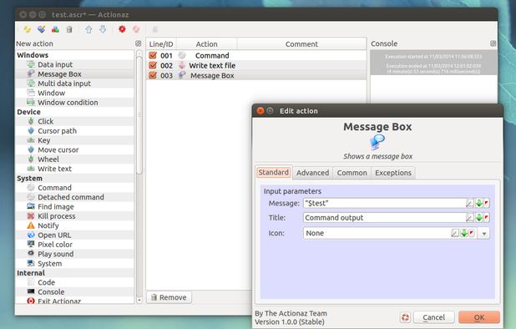This screenshot has width=516, height=329.
Task: Collapse the New action panel detach button
Action: 139,43
